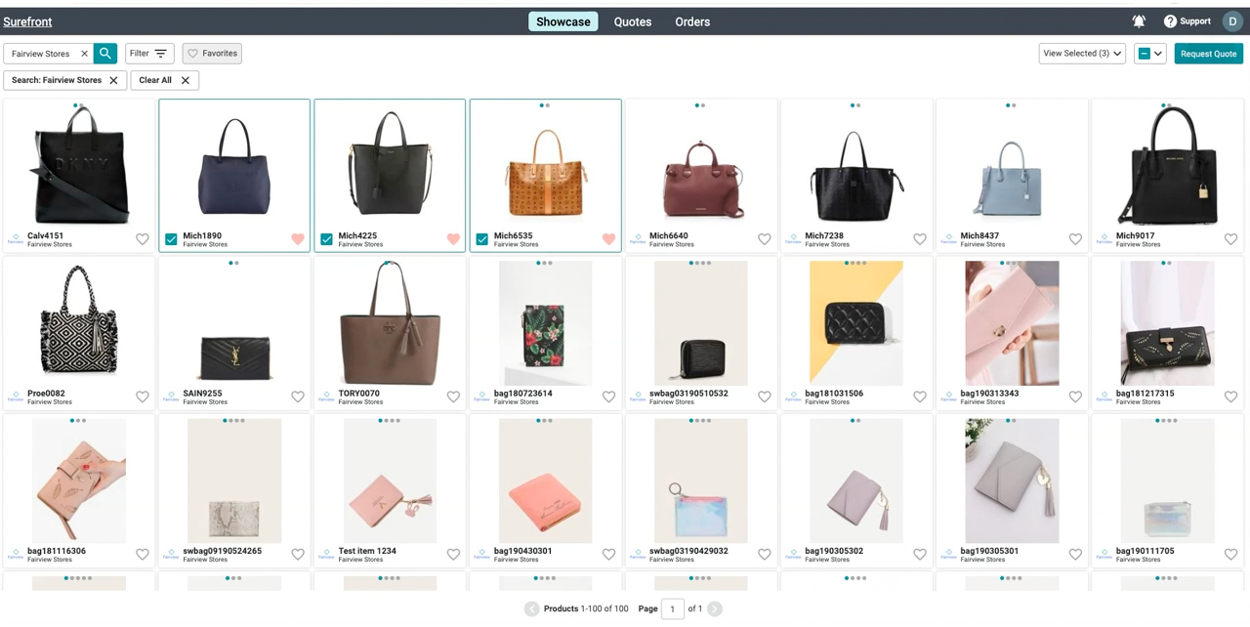Favorite the TORY0070 tote bag
1250x627 pixels.
tap(453, 397)
